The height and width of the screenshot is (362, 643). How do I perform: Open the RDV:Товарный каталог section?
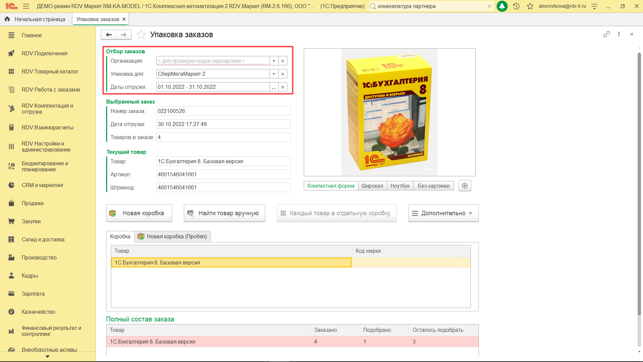point(50,71)
